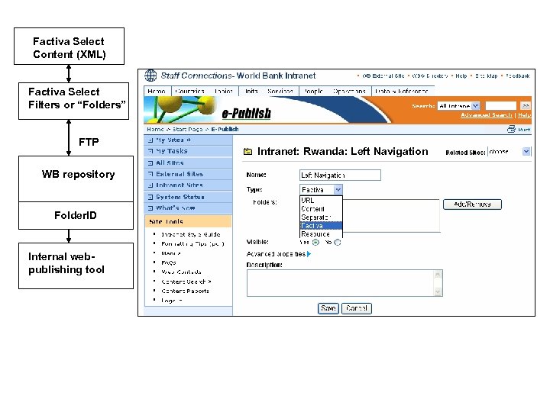This screenshot has height=412, width=550.
Task: Open Web Contacts link under Site Tools
Action: [181, 272]
